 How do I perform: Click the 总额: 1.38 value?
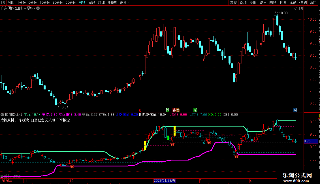(107, 115)
